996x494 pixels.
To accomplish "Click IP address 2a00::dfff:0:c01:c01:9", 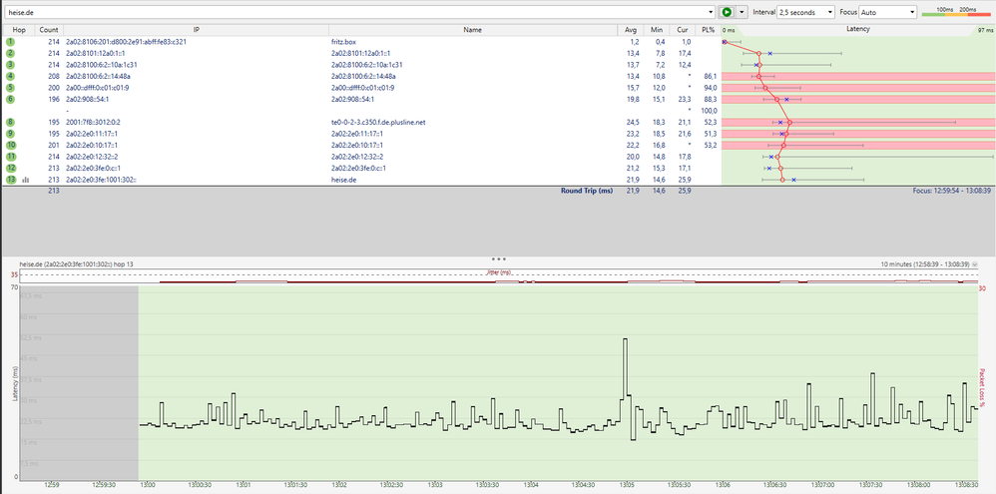I will click(x=98, y=88).
